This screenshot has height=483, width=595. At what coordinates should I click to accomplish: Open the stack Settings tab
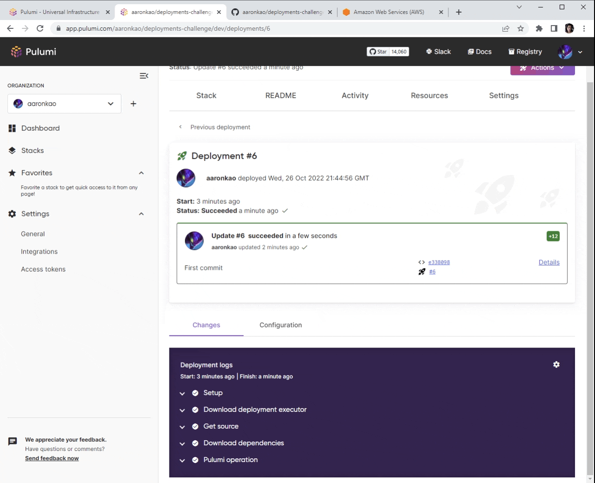click(x=504, y=95)
